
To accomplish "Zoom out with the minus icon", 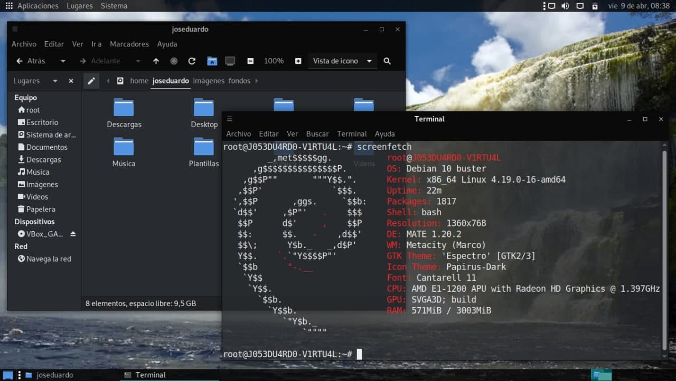I will (250, 61).
